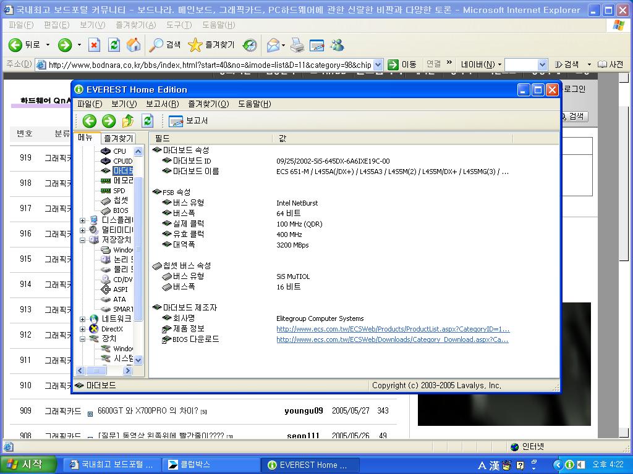
Task: Switch to 클립박스 taskbar window
Action: point(210,465)
